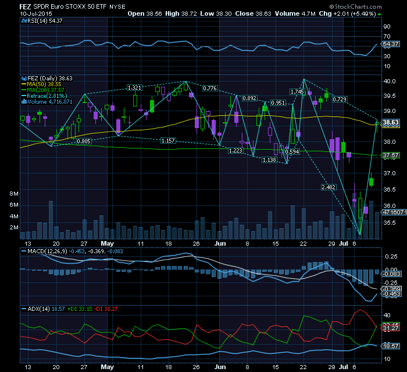Screen dimensions: 407x372
Task: Click the 1.138 retracement label
Action: [269, 160]
